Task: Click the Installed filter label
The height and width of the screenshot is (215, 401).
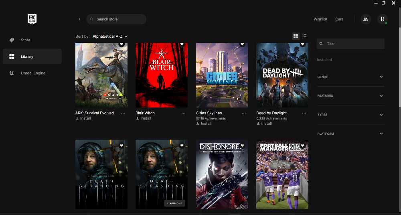Action: [324, 60]
